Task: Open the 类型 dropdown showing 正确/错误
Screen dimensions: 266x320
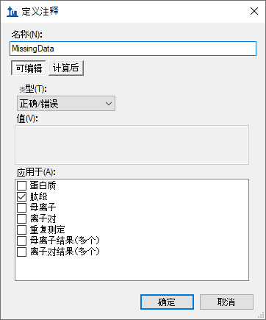Action: pyautogui.click(x=66, y=104)
